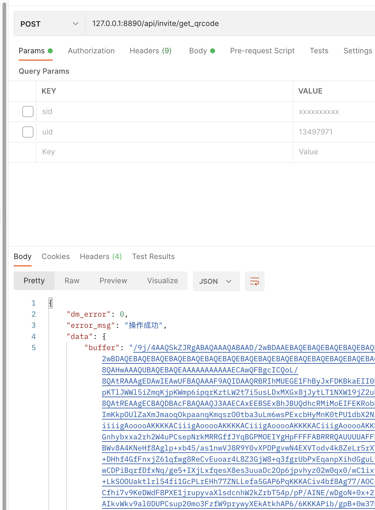Open the link starting Cfhi7v9KeDWdF8PXE1

point(238,493)
